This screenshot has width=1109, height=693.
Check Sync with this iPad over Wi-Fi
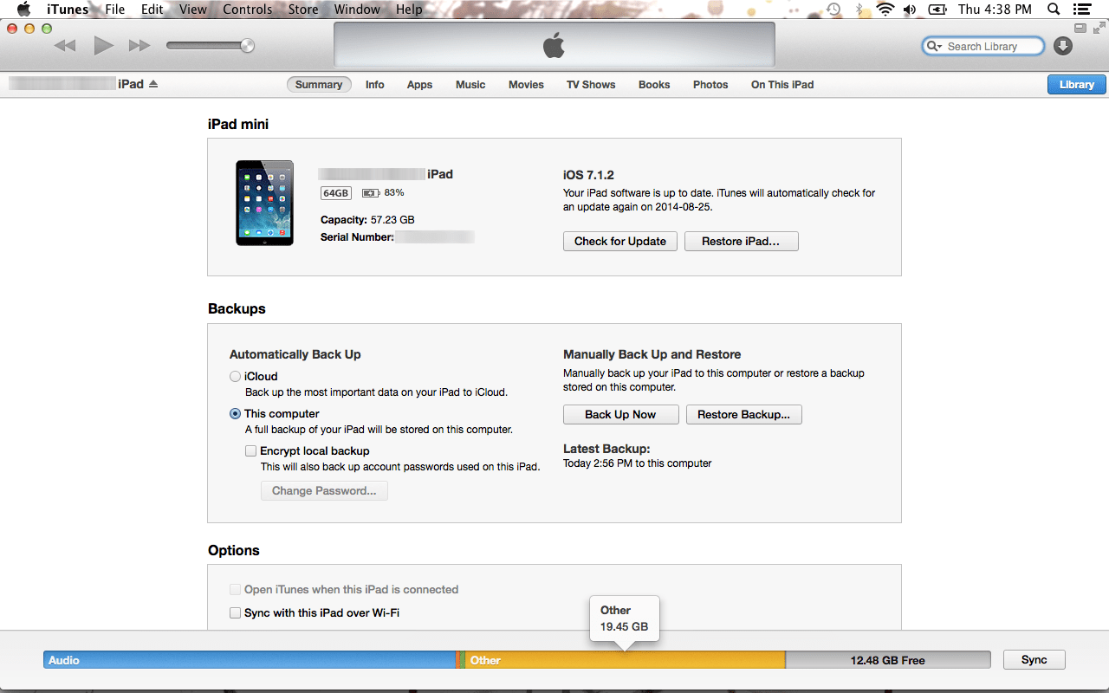tap(235, 612)
